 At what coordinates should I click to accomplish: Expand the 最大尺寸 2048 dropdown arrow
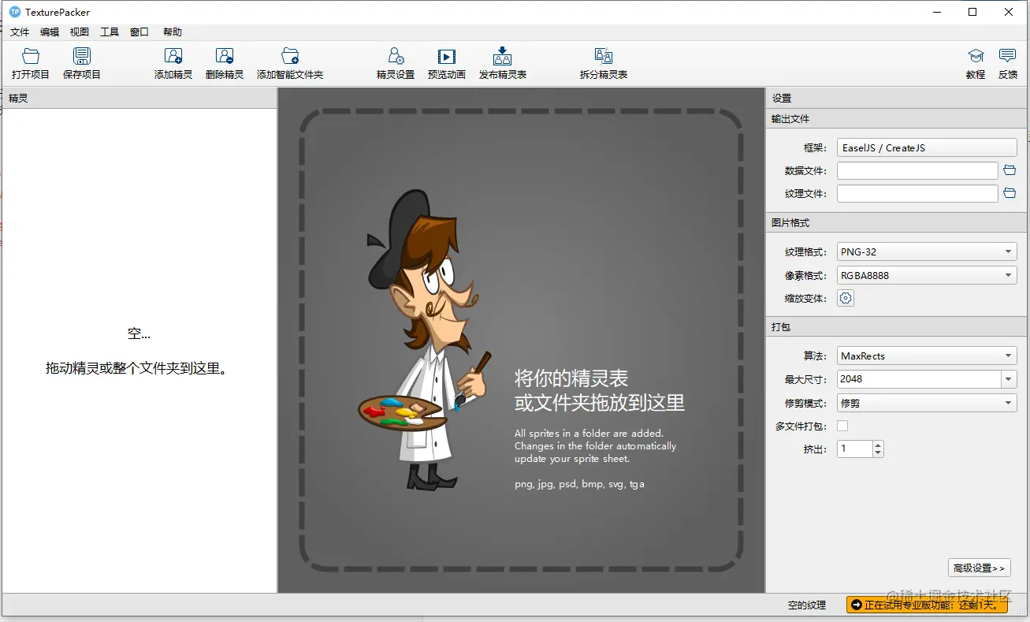pos(1009,379)
